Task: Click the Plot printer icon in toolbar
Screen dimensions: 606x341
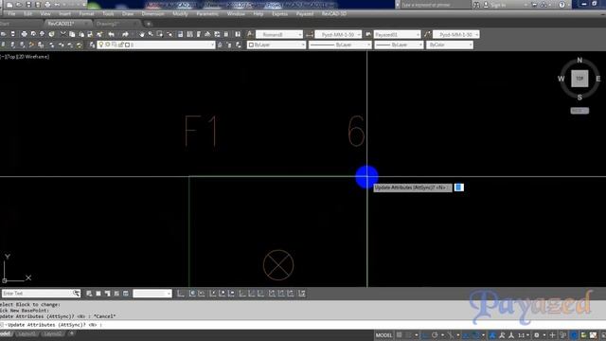Action: [x=24, y=34]
